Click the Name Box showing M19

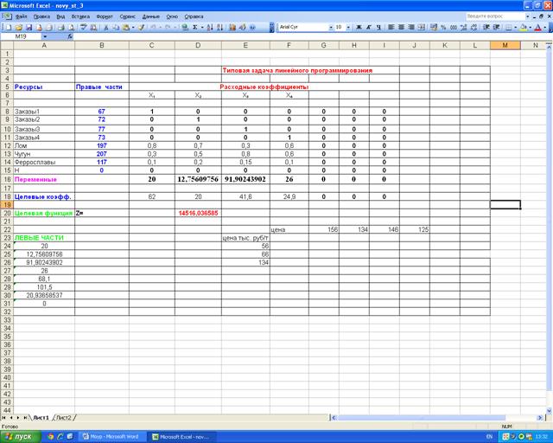(21, 36)
